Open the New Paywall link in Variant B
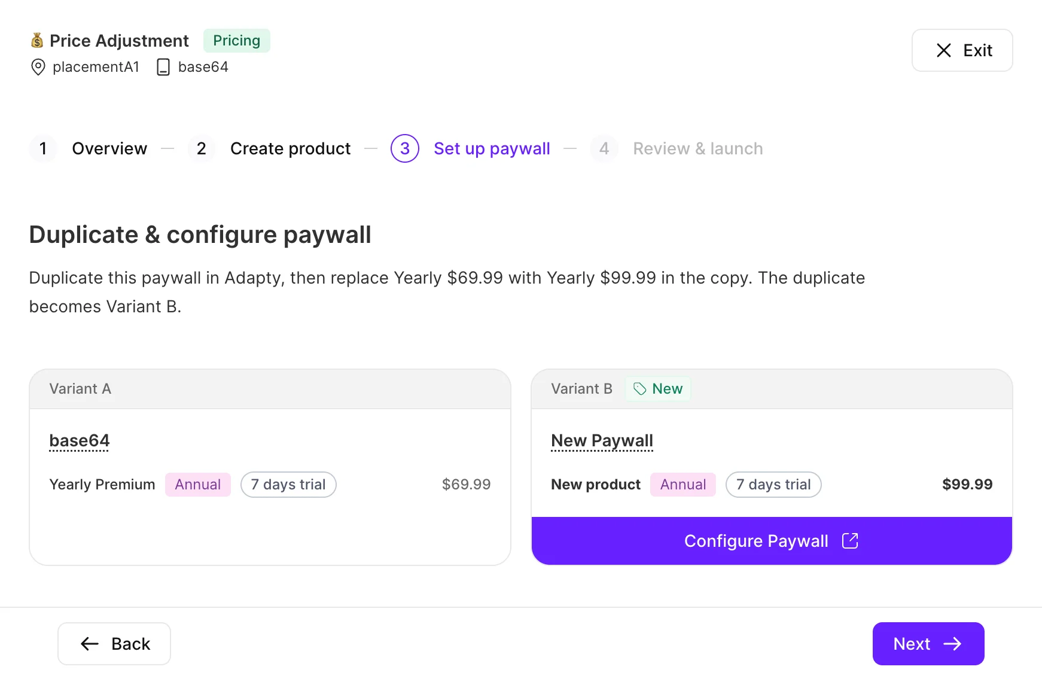Viewport: 1042px width, 700px height. (x=602, y=441)
